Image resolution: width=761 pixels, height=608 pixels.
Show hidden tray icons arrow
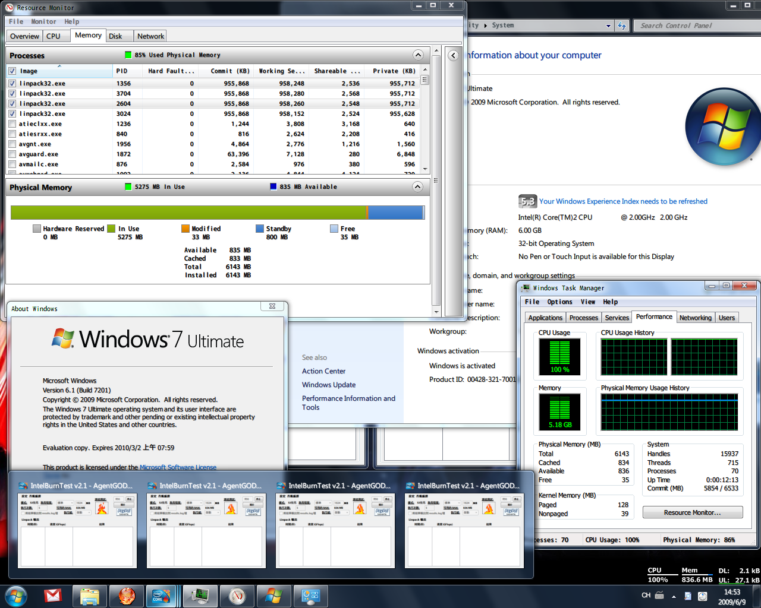tap(674, 596)
